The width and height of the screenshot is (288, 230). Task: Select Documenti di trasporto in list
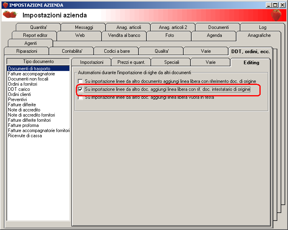coord(38,69)
